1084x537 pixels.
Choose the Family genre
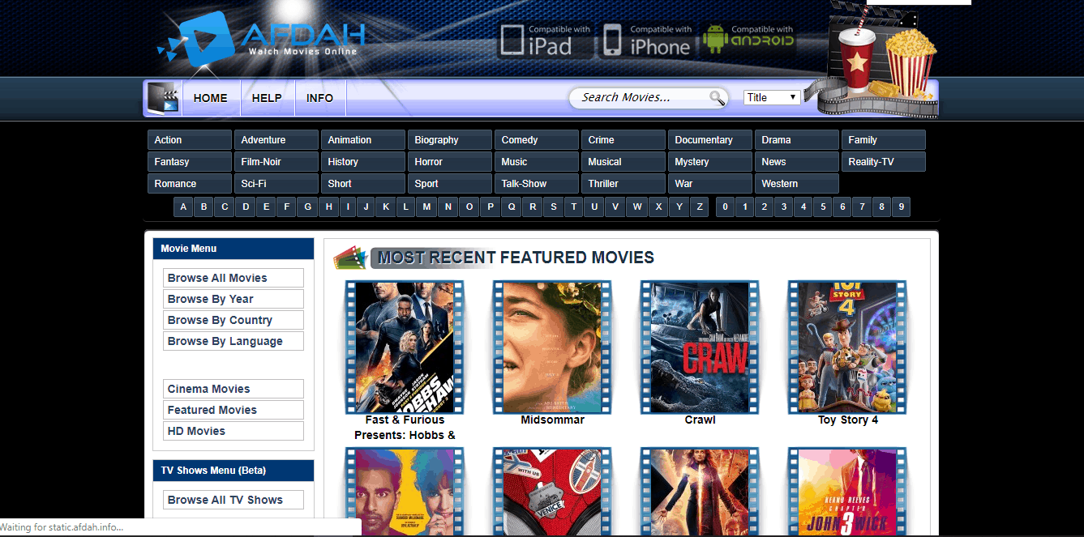pos(884,140)
